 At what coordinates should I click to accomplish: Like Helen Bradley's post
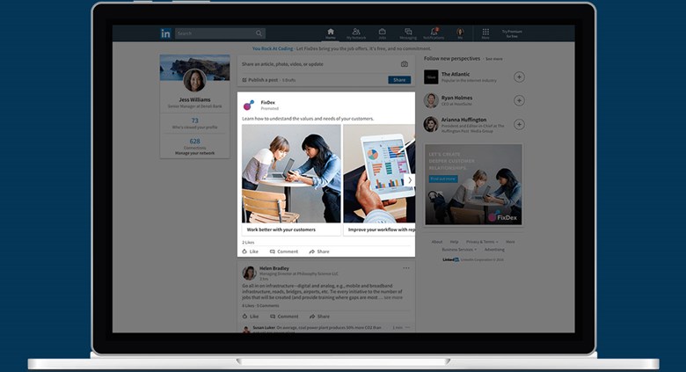pos(251,317)
